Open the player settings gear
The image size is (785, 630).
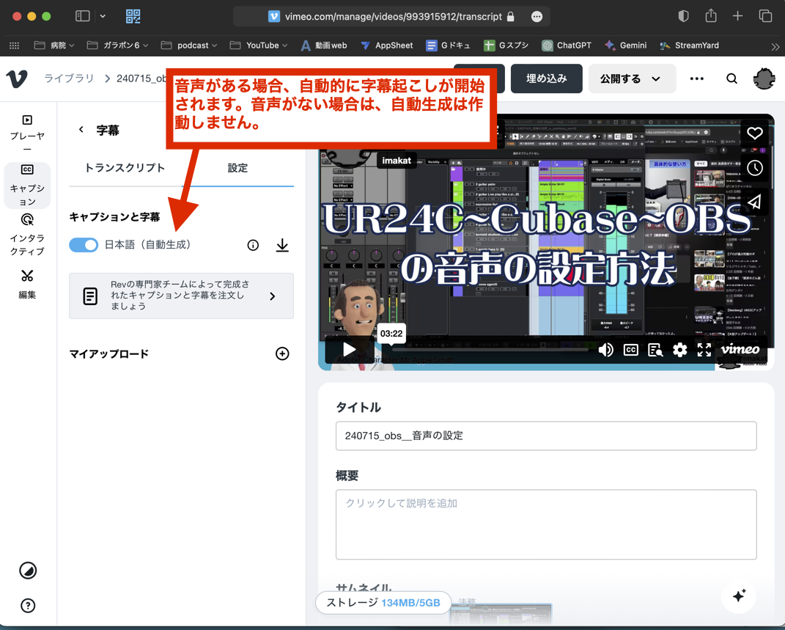coord(679,350)
